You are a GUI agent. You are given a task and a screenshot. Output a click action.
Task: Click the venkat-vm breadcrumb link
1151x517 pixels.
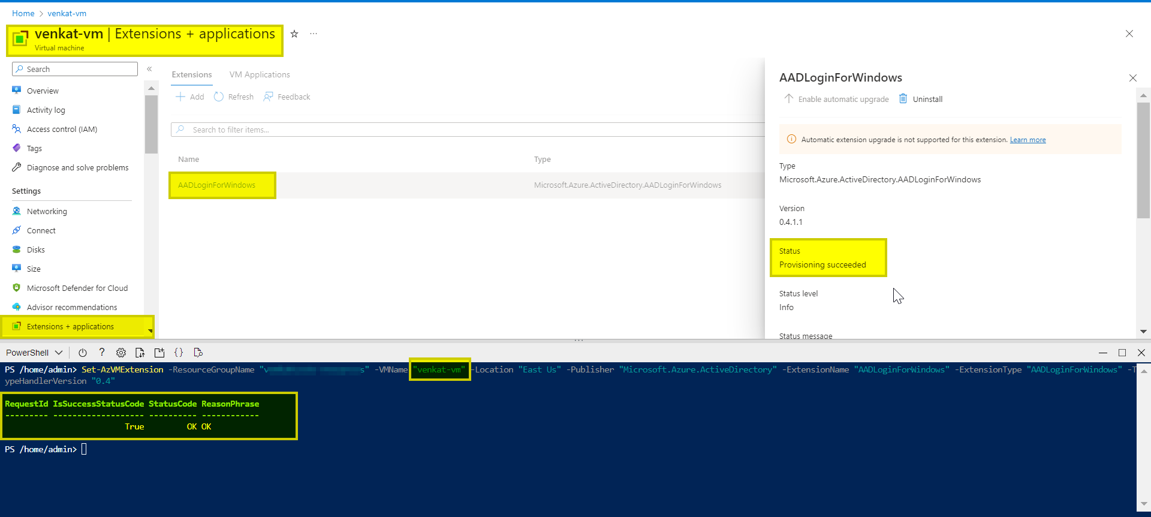(x=67, y=13)
